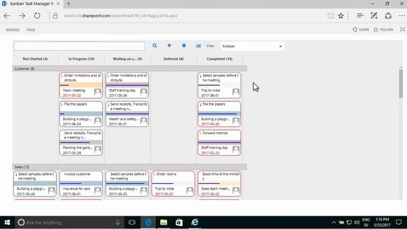
Task: Open Task View on taskbar
Action: 132,223
